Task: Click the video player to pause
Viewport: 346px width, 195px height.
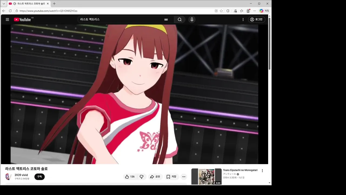Action: tap(134, 94)
